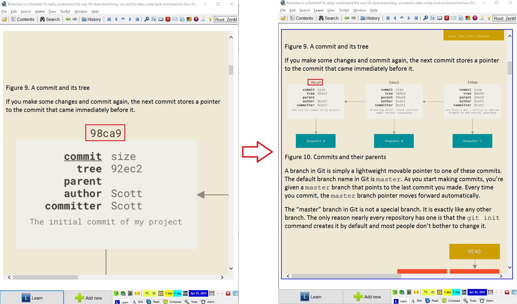
Task: Open calendar icon in left status bar
Action: 212,293
